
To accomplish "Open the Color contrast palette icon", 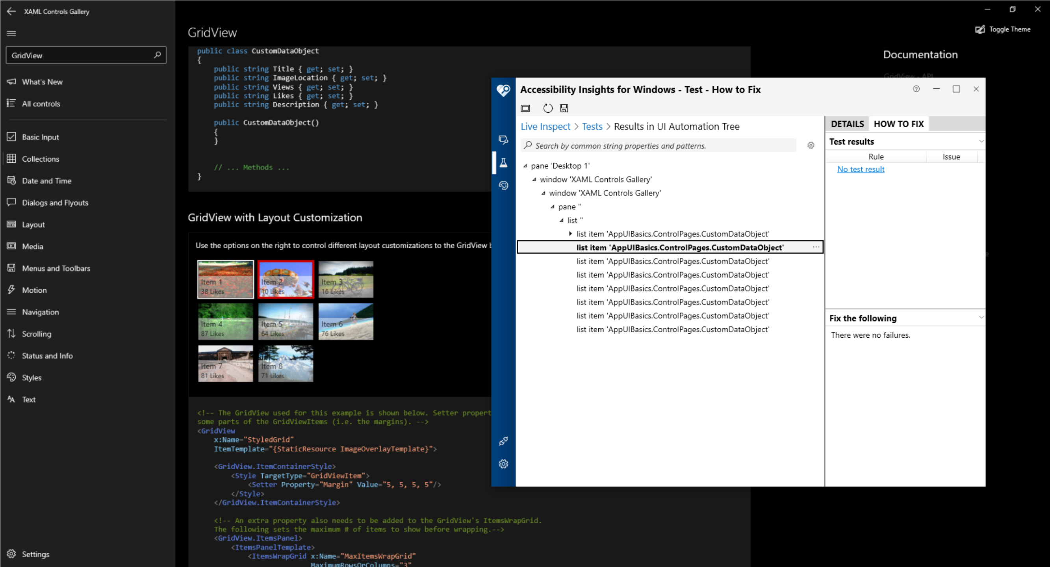I will click(x=504, y=185).
